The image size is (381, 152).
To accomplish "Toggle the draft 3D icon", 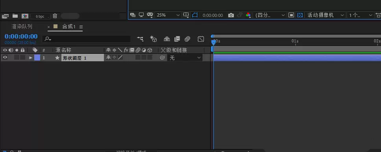I will [154, 39].
